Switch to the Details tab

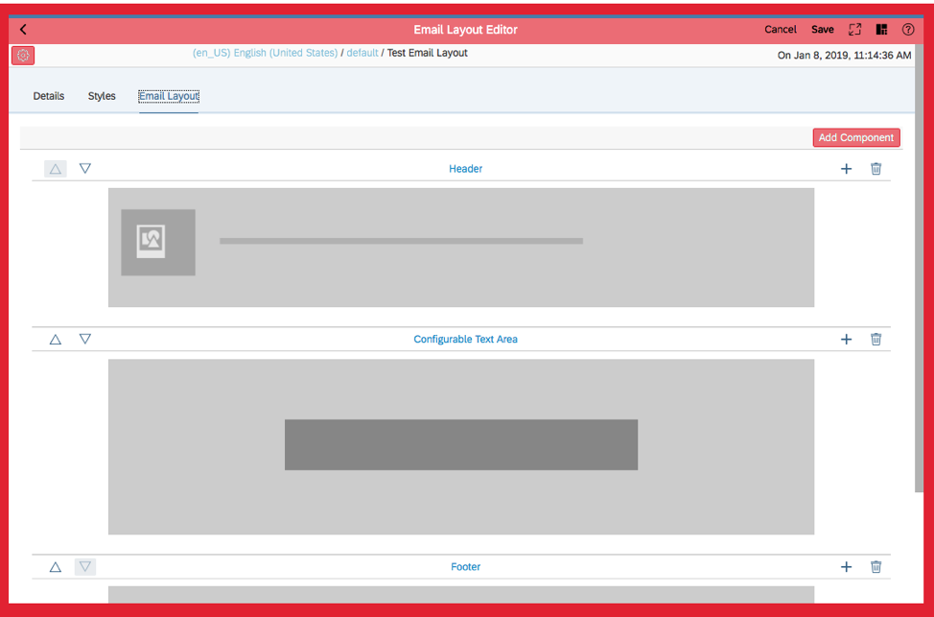[49, 96]
